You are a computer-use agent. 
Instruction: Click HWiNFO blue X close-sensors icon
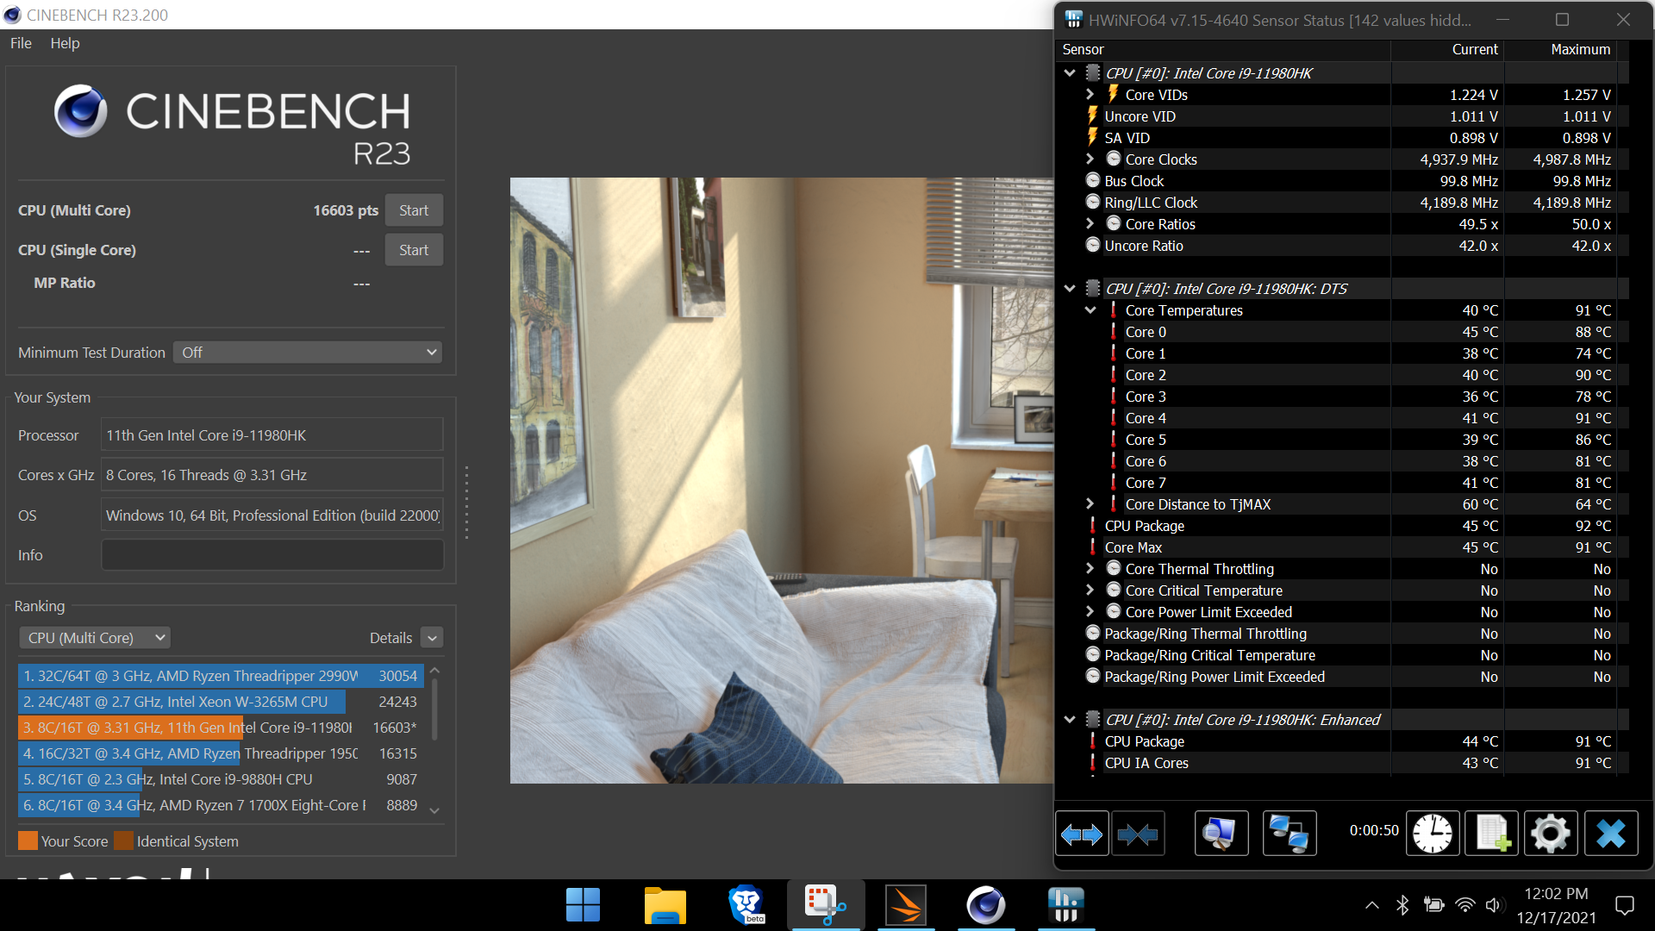point(1611,834)
